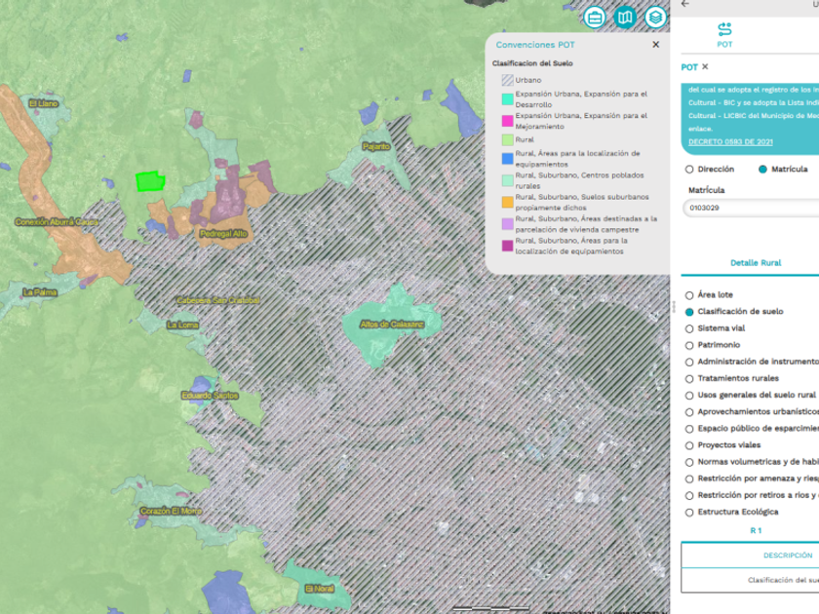Close the Convenciones POT legend panel
Image resolution: width=819 pixels, height=614 pixels.
[x=655, y=45]
